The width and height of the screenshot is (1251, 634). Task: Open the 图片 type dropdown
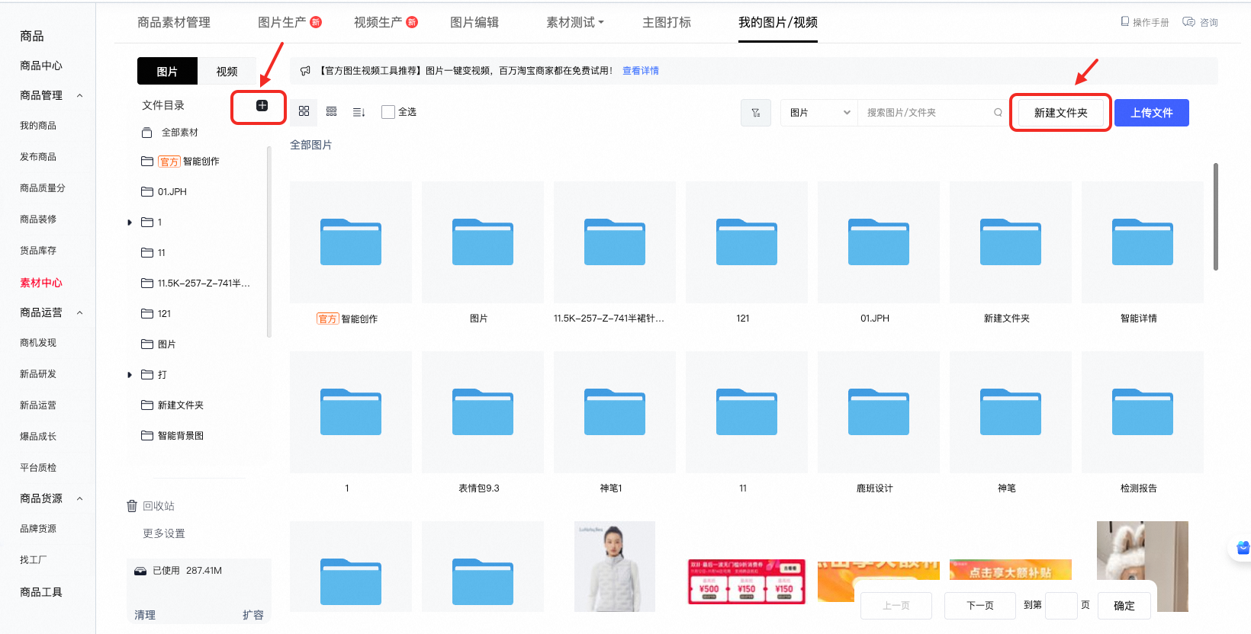[x=819, y=113]
